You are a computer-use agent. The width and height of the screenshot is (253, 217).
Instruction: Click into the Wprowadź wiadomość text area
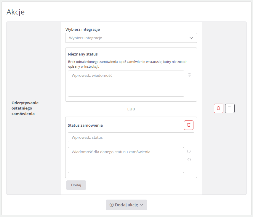point(126,83)
